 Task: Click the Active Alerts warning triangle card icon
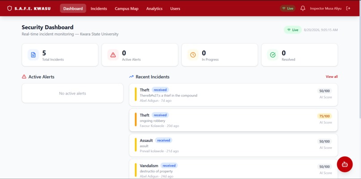[113, 55]
